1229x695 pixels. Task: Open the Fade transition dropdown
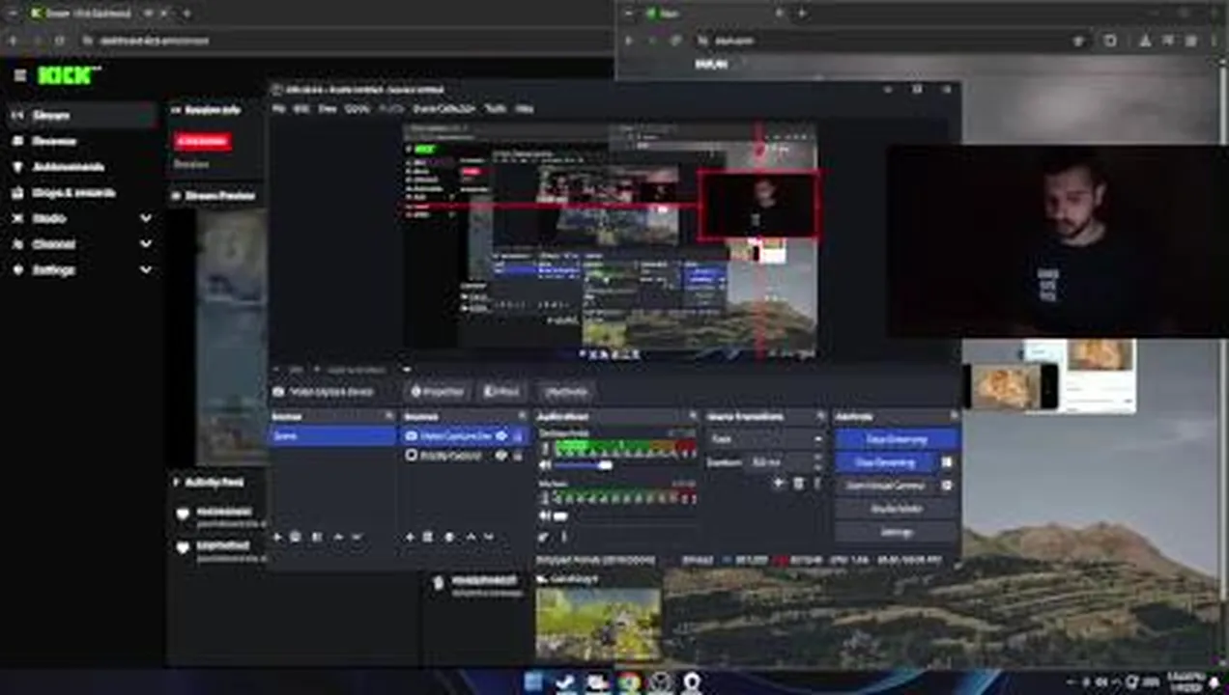pyautogui.click(x=766, y=439)
